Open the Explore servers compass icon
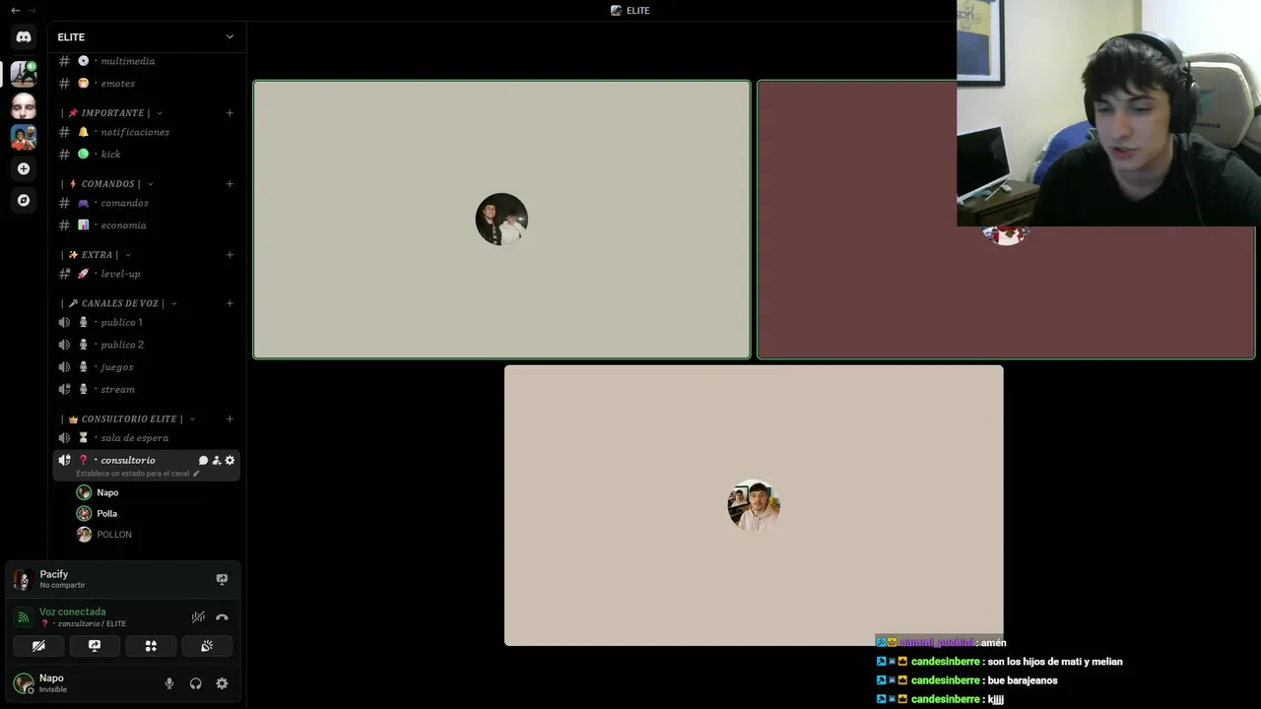The image size is (1261, 709). coord(24,200)
